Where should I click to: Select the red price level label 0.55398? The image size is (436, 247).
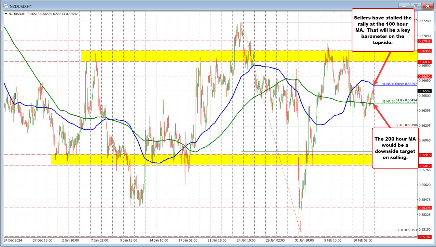pyautogui.click(x=425, y=207)
